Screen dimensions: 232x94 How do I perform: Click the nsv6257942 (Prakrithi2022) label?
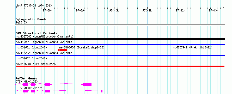(x=192, y=47)
